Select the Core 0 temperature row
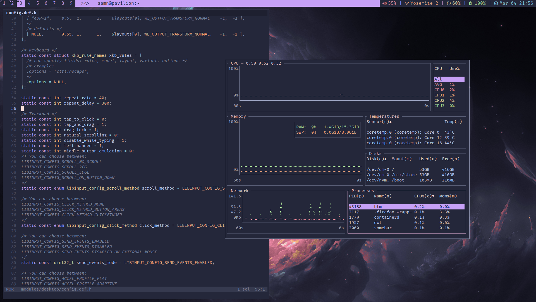536x302 pixels. pos(415,132)
